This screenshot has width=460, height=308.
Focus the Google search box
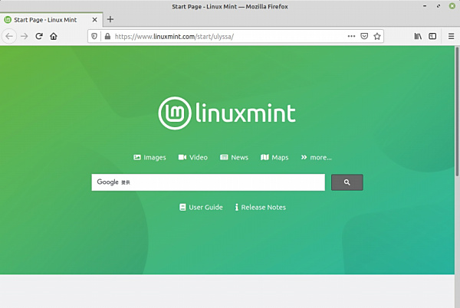[208, 182]
